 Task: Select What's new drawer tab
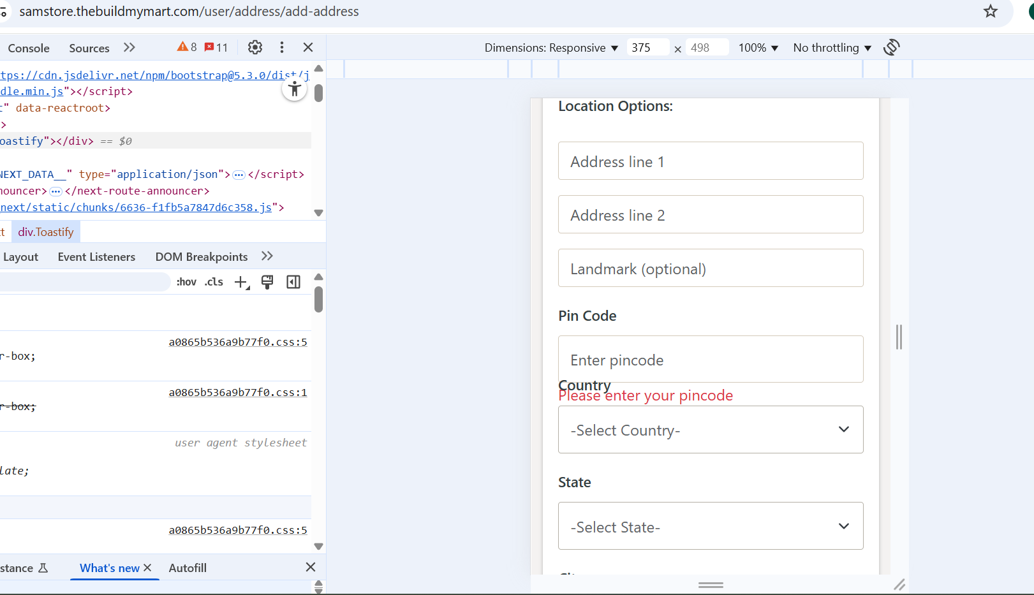pyautogui.click(x=110, y=568)
